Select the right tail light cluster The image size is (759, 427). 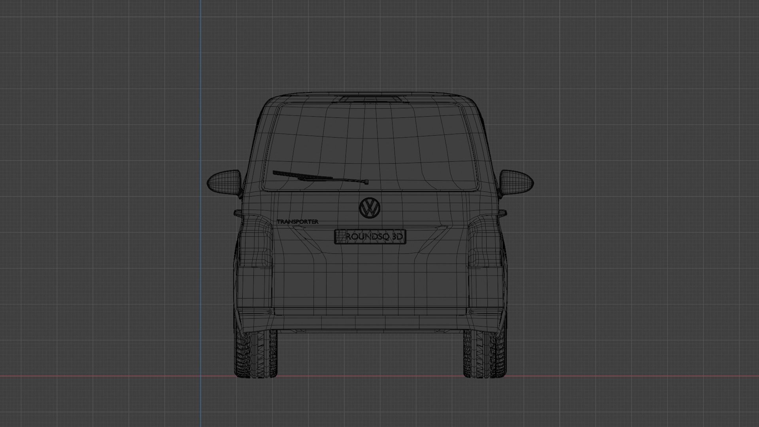pyautogui.click(x=485, y=241)
